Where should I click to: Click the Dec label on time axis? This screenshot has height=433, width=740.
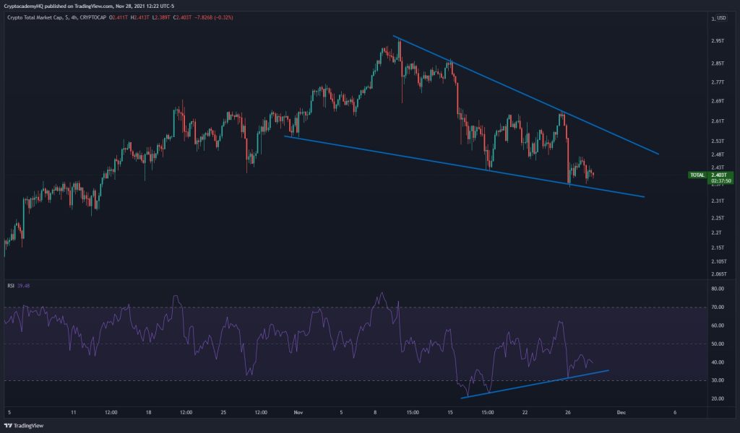coord(619,413)
